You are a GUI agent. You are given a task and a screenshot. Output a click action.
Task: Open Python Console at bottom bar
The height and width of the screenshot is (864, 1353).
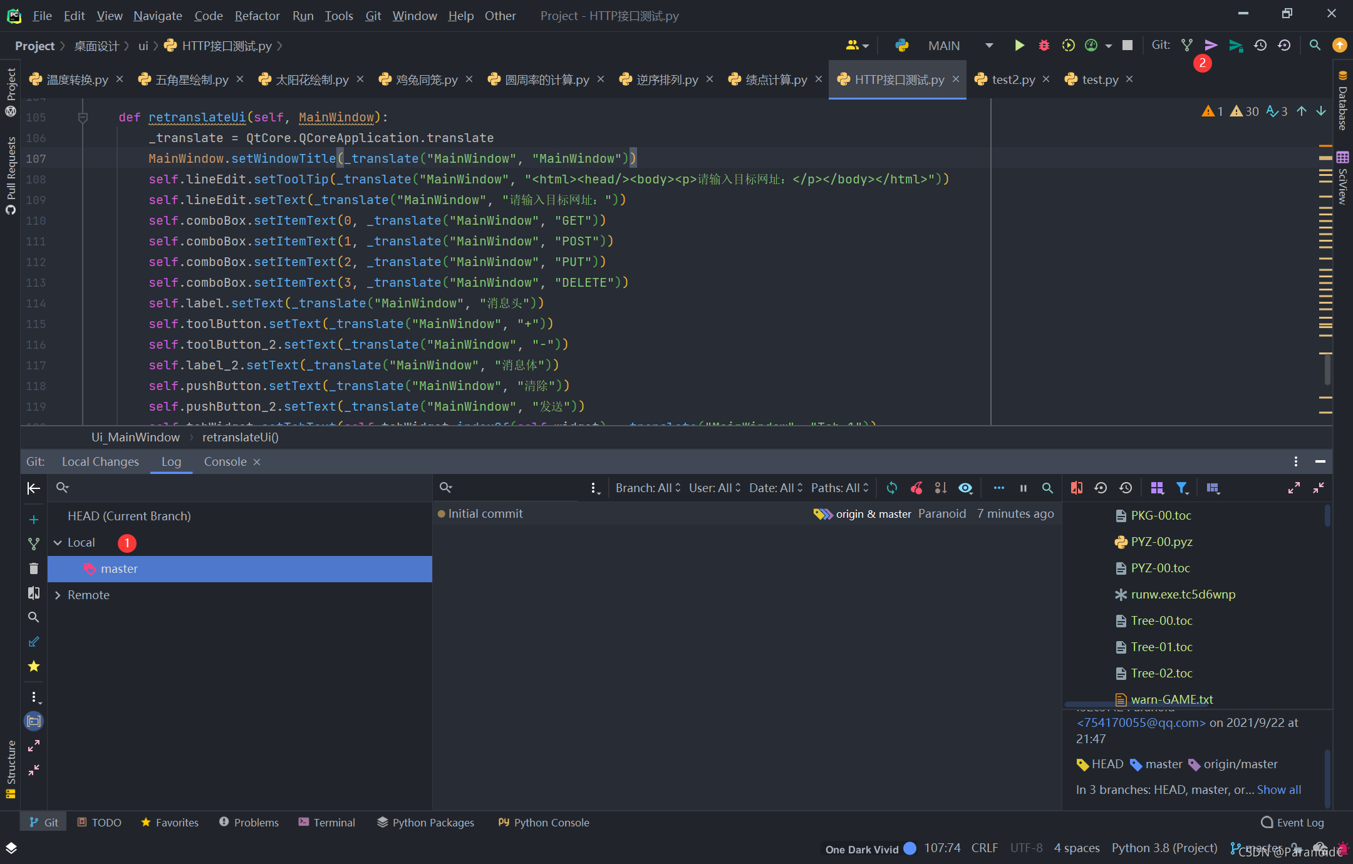[543, 823]
